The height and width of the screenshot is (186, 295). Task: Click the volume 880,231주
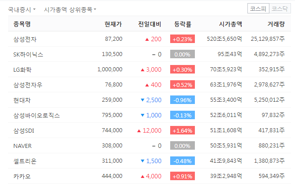click(x=272, y=145)
